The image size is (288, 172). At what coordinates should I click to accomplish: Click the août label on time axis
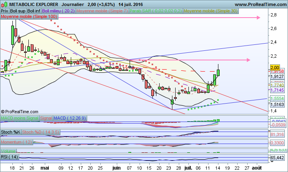[256, 168]
